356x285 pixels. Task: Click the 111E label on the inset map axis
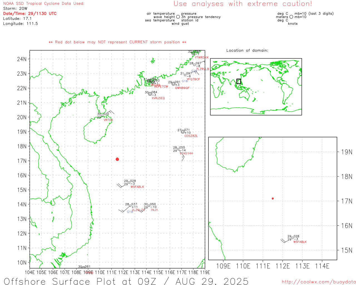263,266
